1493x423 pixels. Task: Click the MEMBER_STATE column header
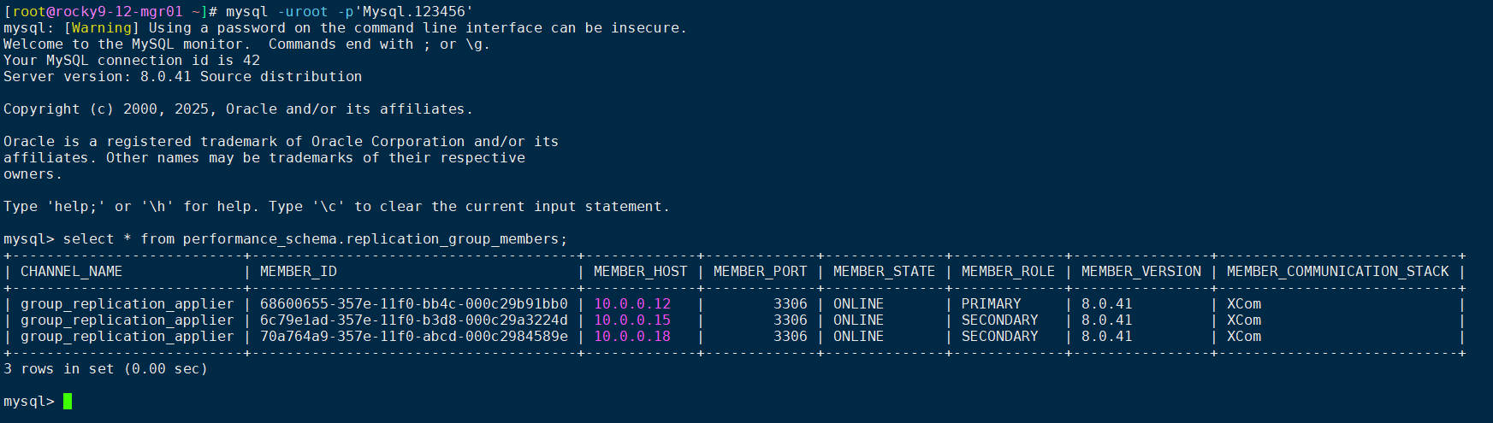tap(884, 272)
